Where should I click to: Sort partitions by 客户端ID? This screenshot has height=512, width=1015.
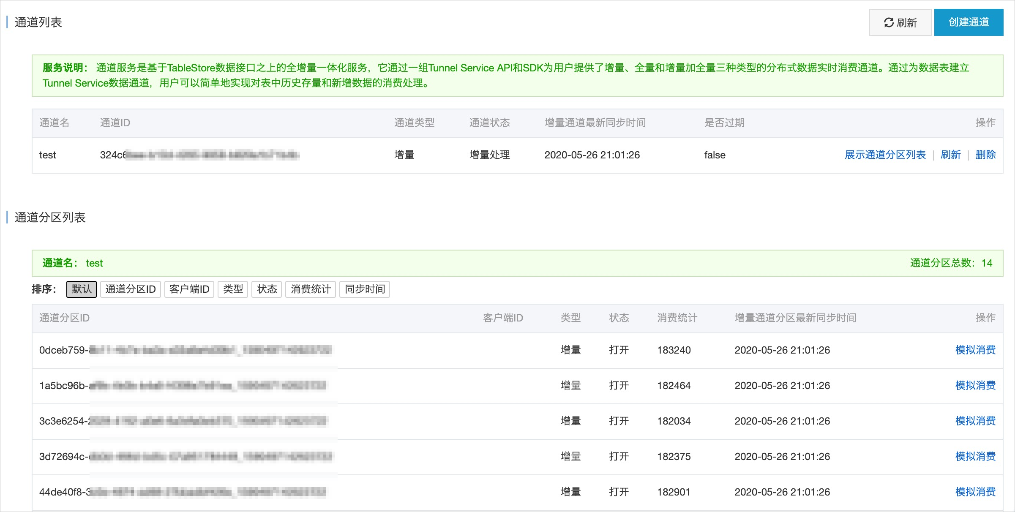[x=189, y=289]
